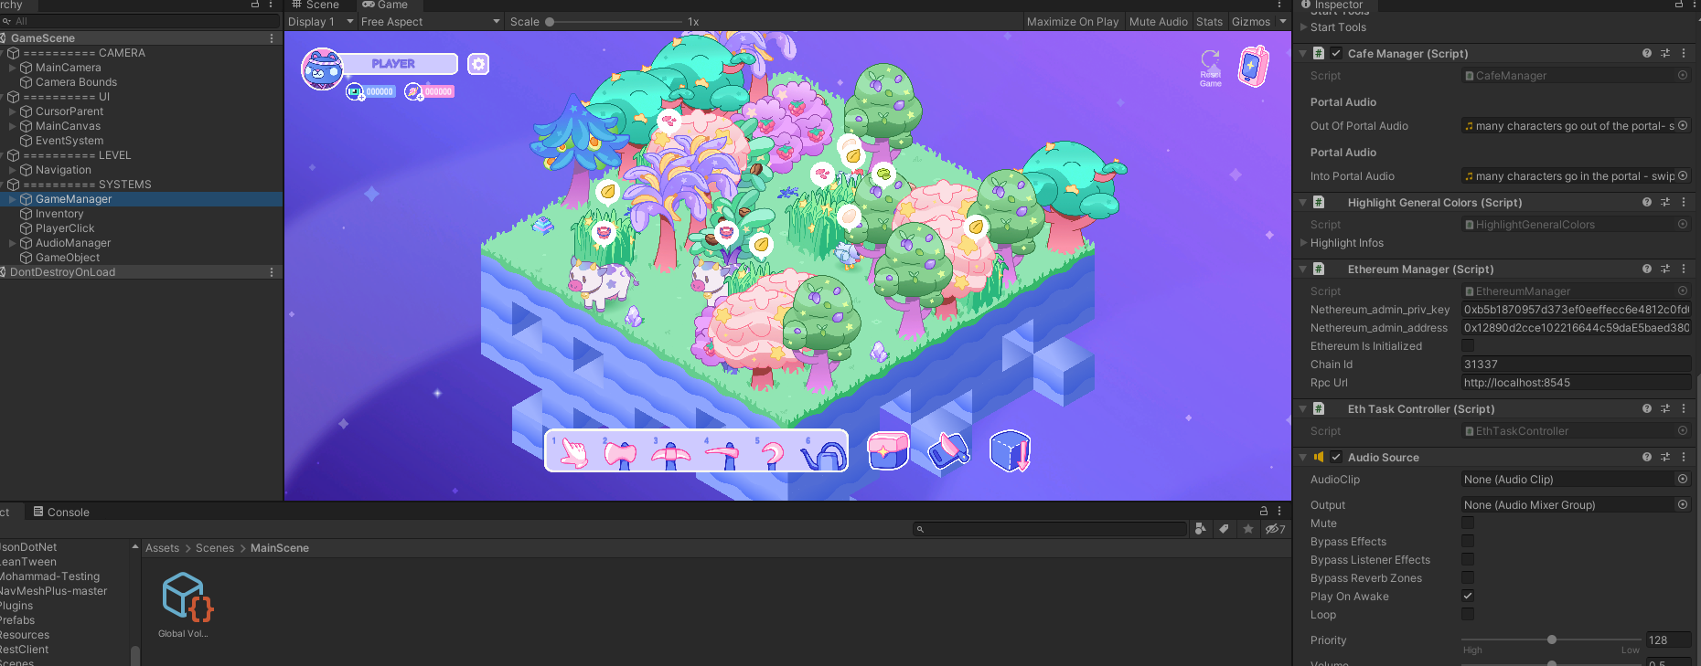Open the Gizmos dropdown arrow

pyautogui.click(x=1282, y=22)
